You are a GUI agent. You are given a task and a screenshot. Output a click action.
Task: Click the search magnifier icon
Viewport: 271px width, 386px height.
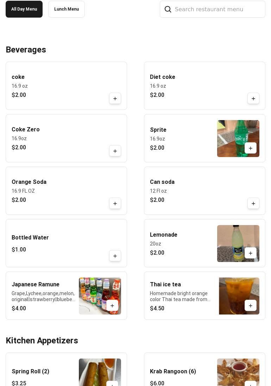(x=168, y=9)
